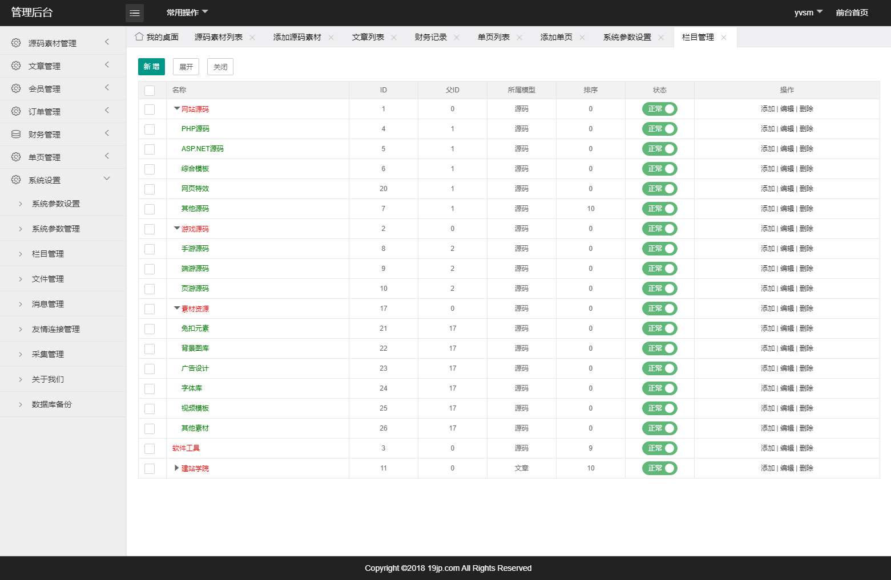Click 添加 link for 字体库 row
891x580 pixels.
(768, 388)
